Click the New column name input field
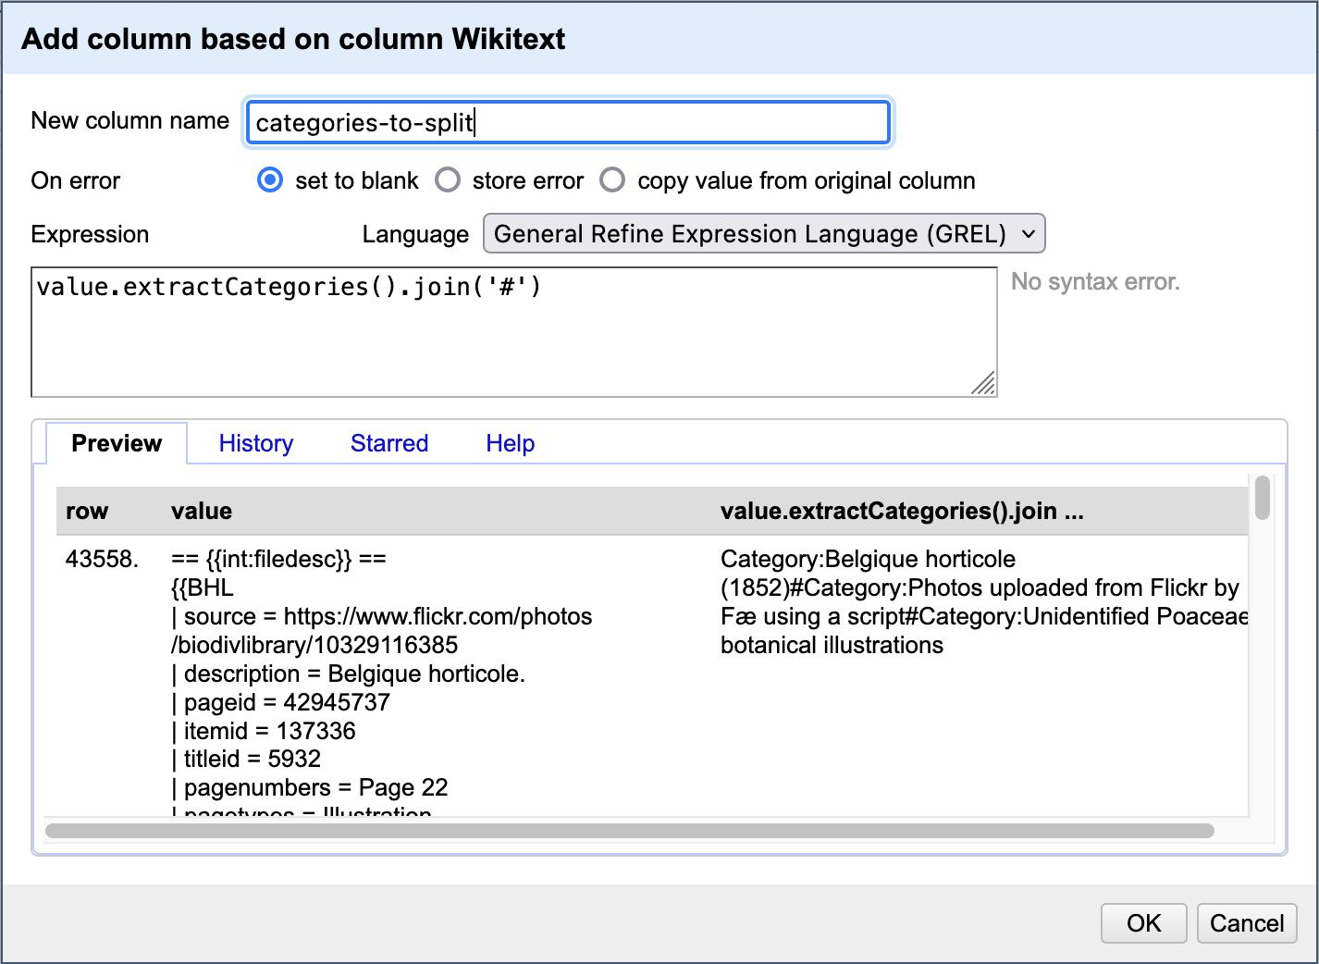Viewport: 1319px width, 964px height. click(x=568, y=122)
